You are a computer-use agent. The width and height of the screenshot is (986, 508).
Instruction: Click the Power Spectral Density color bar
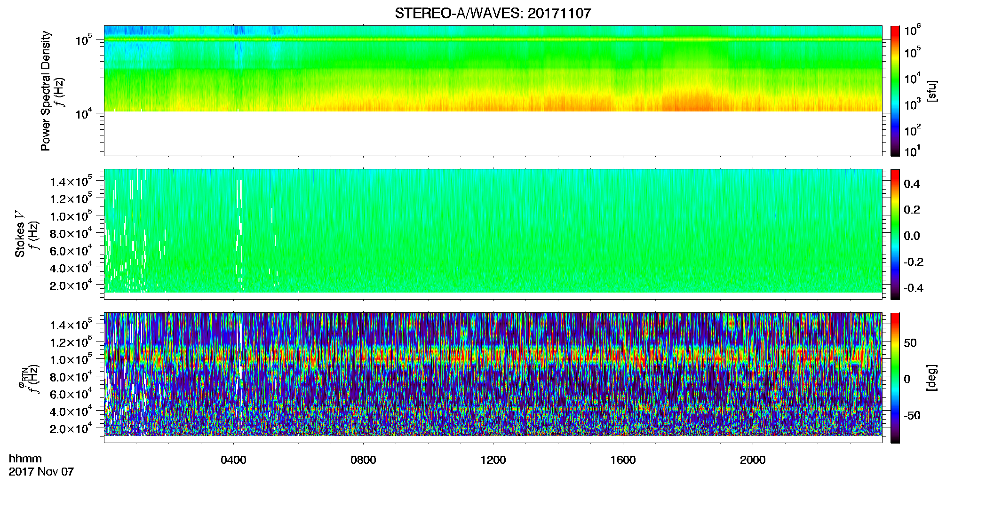pos(895,91)
